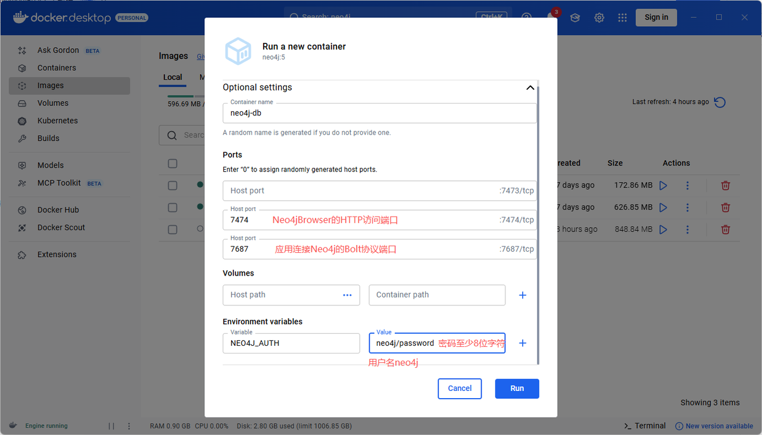Image resolution: width=762 pixels, height=435 pixels.
Task: Click the CPU 0.00% status
Action: [x=211, y=426]
